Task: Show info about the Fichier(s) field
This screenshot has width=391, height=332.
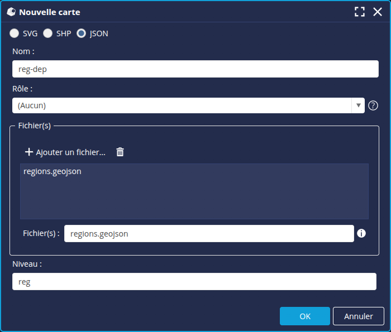Action: [x=361, y=233]
